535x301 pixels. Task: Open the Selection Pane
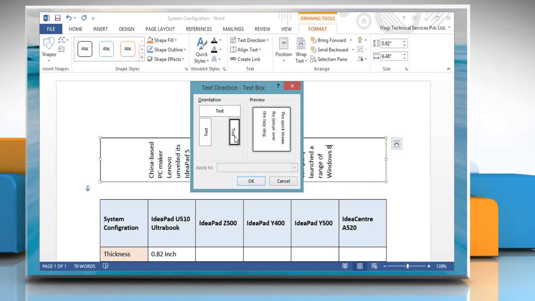click(x=329, y=59)
